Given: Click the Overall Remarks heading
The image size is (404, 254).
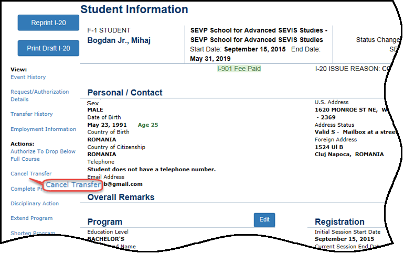Looking at the screenshot, I should (x=121, y=197).
